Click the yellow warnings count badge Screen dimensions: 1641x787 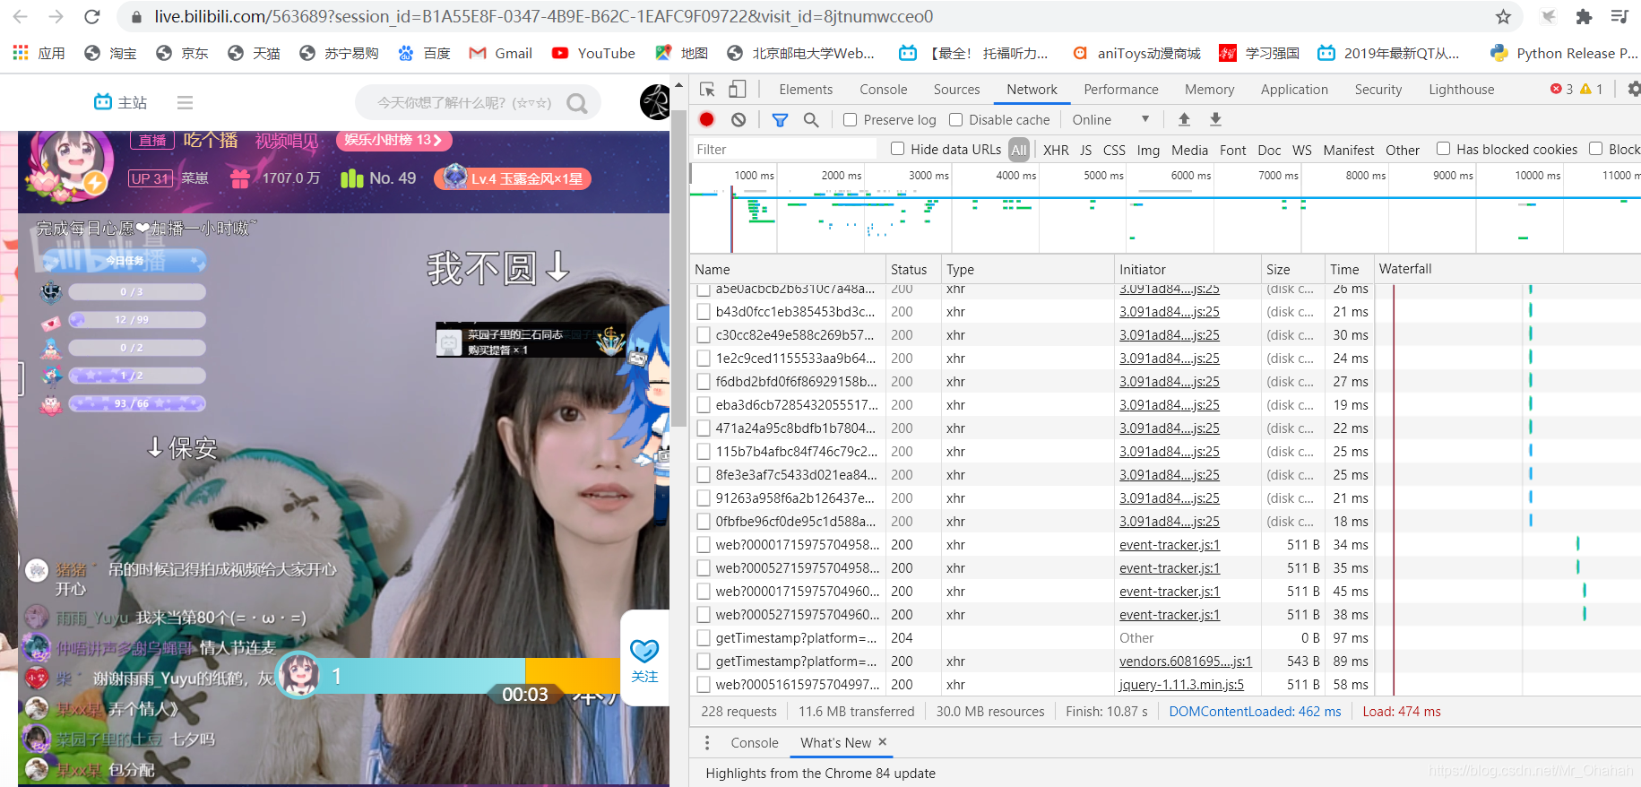coord(1592,89)
